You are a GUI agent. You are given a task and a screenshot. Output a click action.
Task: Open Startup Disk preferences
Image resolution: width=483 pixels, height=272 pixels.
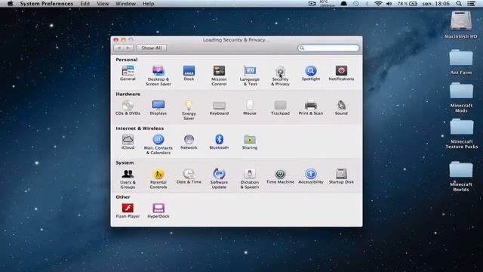(341, 176)
